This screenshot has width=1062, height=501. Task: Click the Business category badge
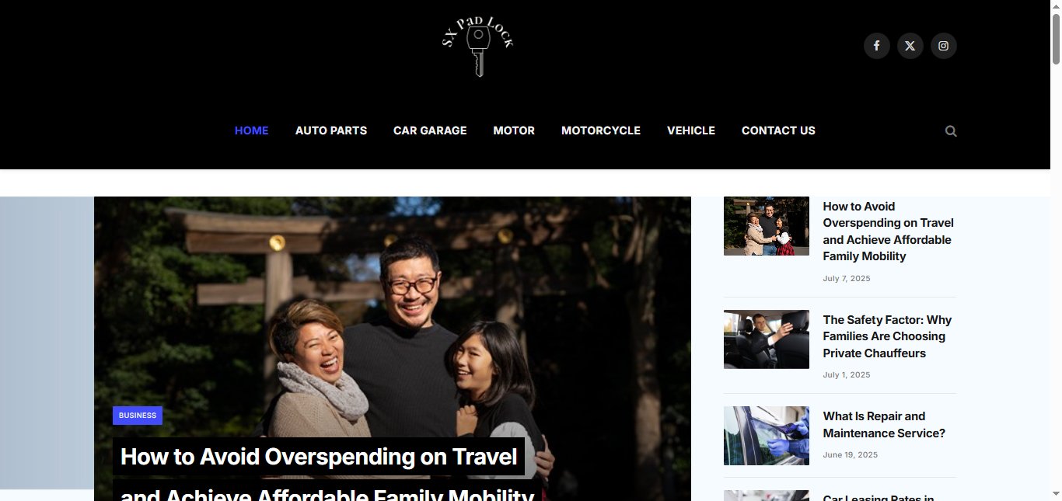[138, 416]
